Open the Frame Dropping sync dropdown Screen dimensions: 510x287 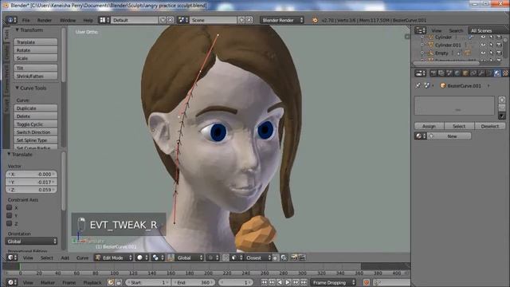pos(333,282)
